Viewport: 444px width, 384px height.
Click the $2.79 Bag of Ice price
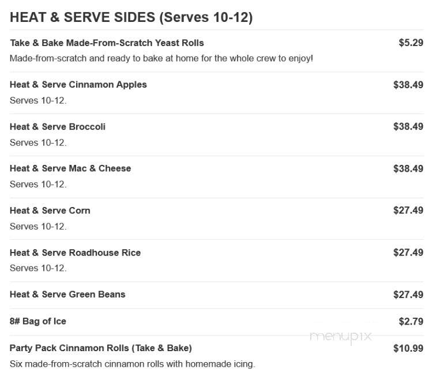click(411, 321)
